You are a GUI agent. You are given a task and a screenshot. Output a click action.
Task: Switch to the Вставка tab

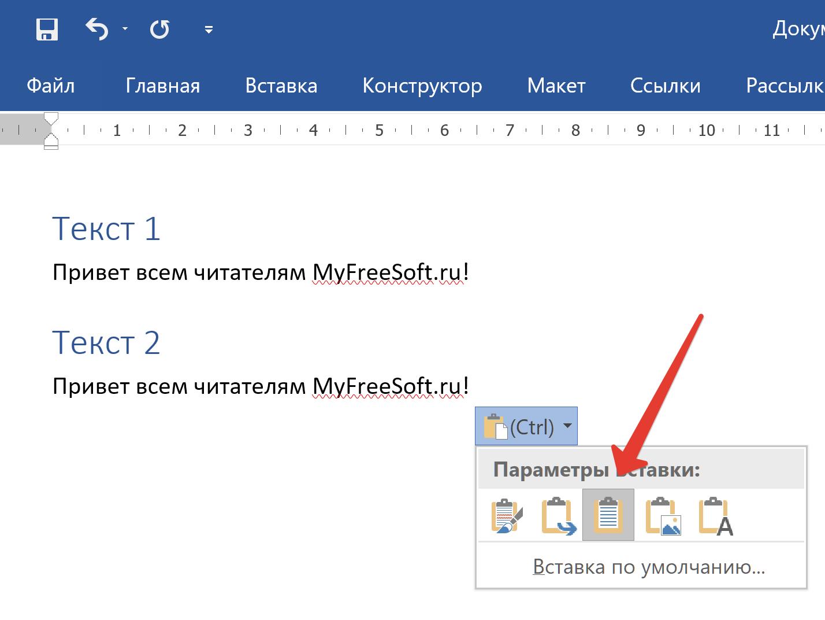point(281,86)
